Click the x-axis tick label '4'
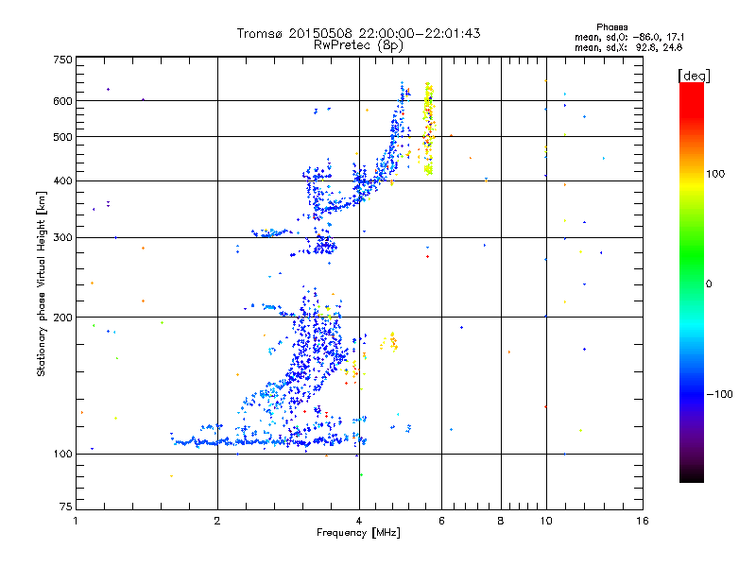 click(359, 521)
